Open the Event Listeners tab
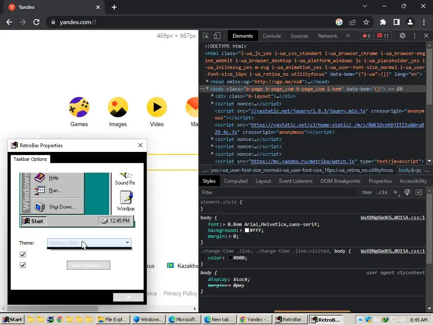This screenshot has height=325, width=433. click(x=296, y=181)
